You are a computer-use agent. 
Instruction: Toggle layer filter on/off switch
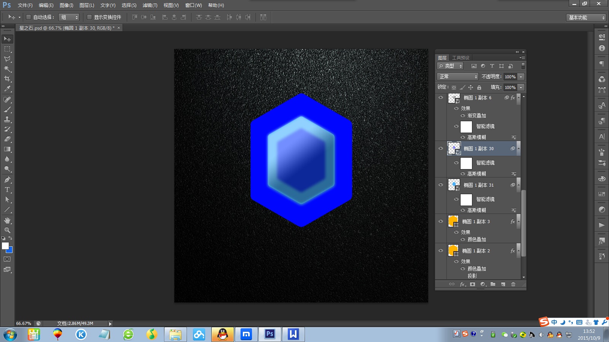pyautogui.click(x=523, y=66)
